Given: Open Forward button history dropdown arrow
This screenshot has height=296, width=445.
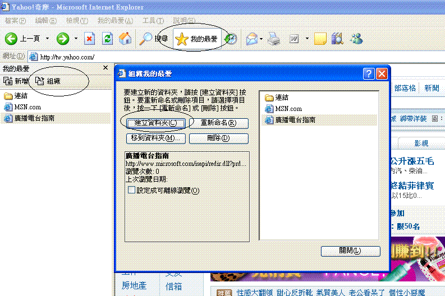Looking at the screenshot, I should (x=75, y=39).
